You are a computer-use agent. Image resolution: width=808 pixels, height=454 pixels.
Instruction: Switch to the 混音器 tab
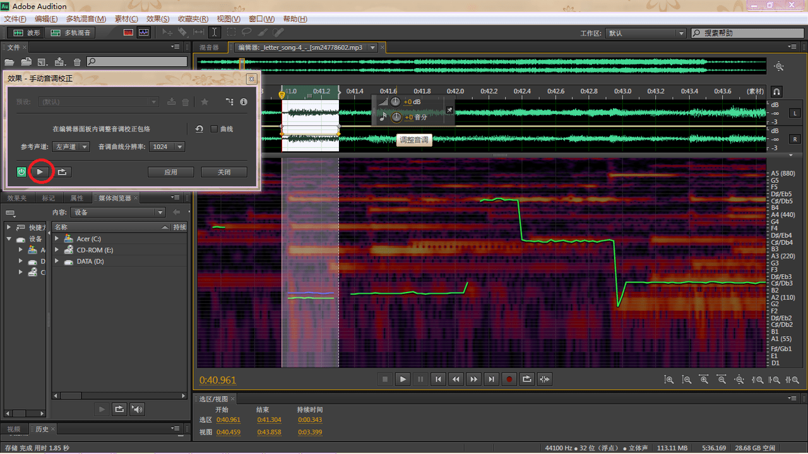coord(209,47)
